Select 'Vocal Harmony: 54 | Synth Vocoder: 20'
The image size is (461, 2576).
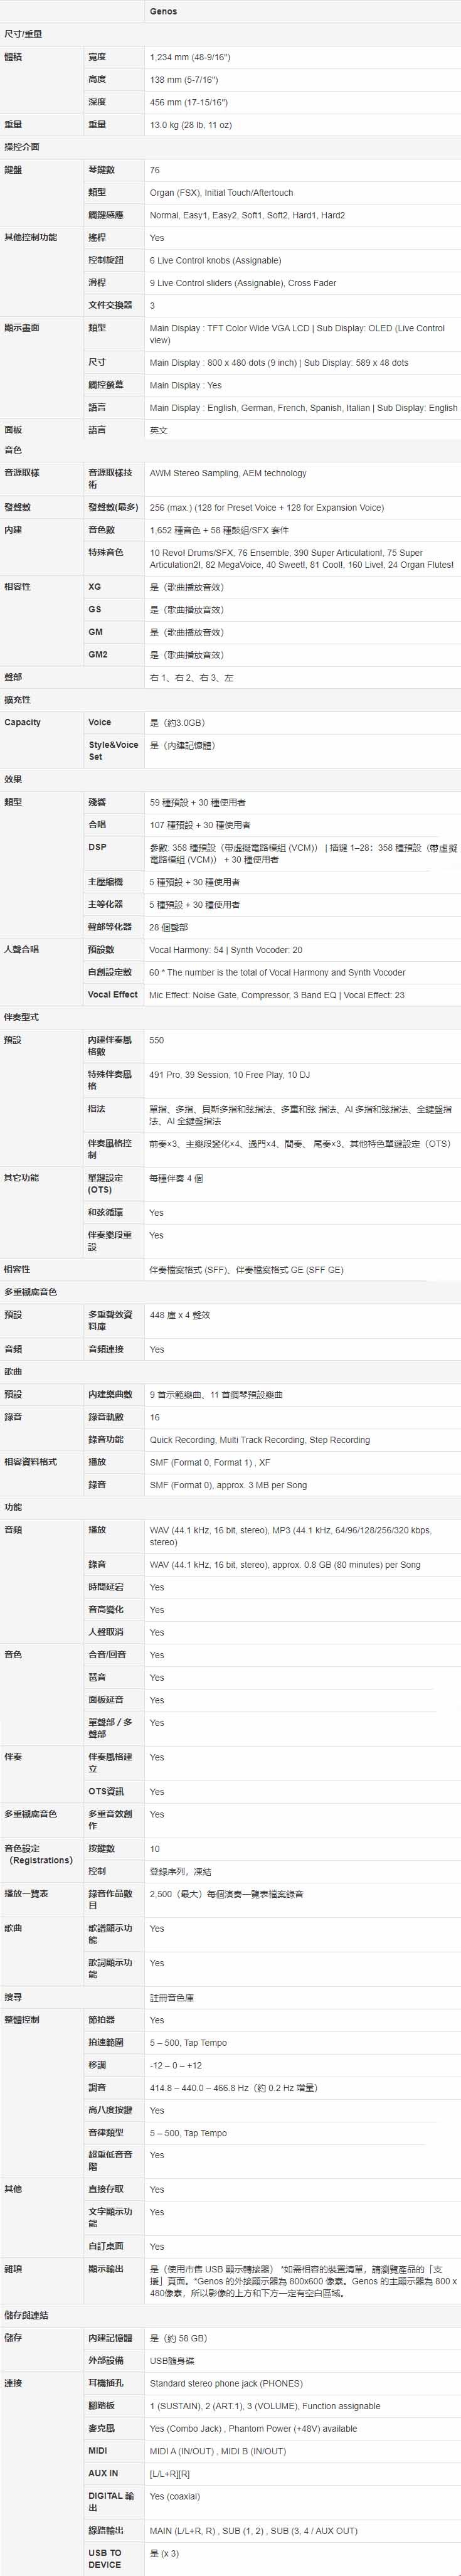[226, 950]
